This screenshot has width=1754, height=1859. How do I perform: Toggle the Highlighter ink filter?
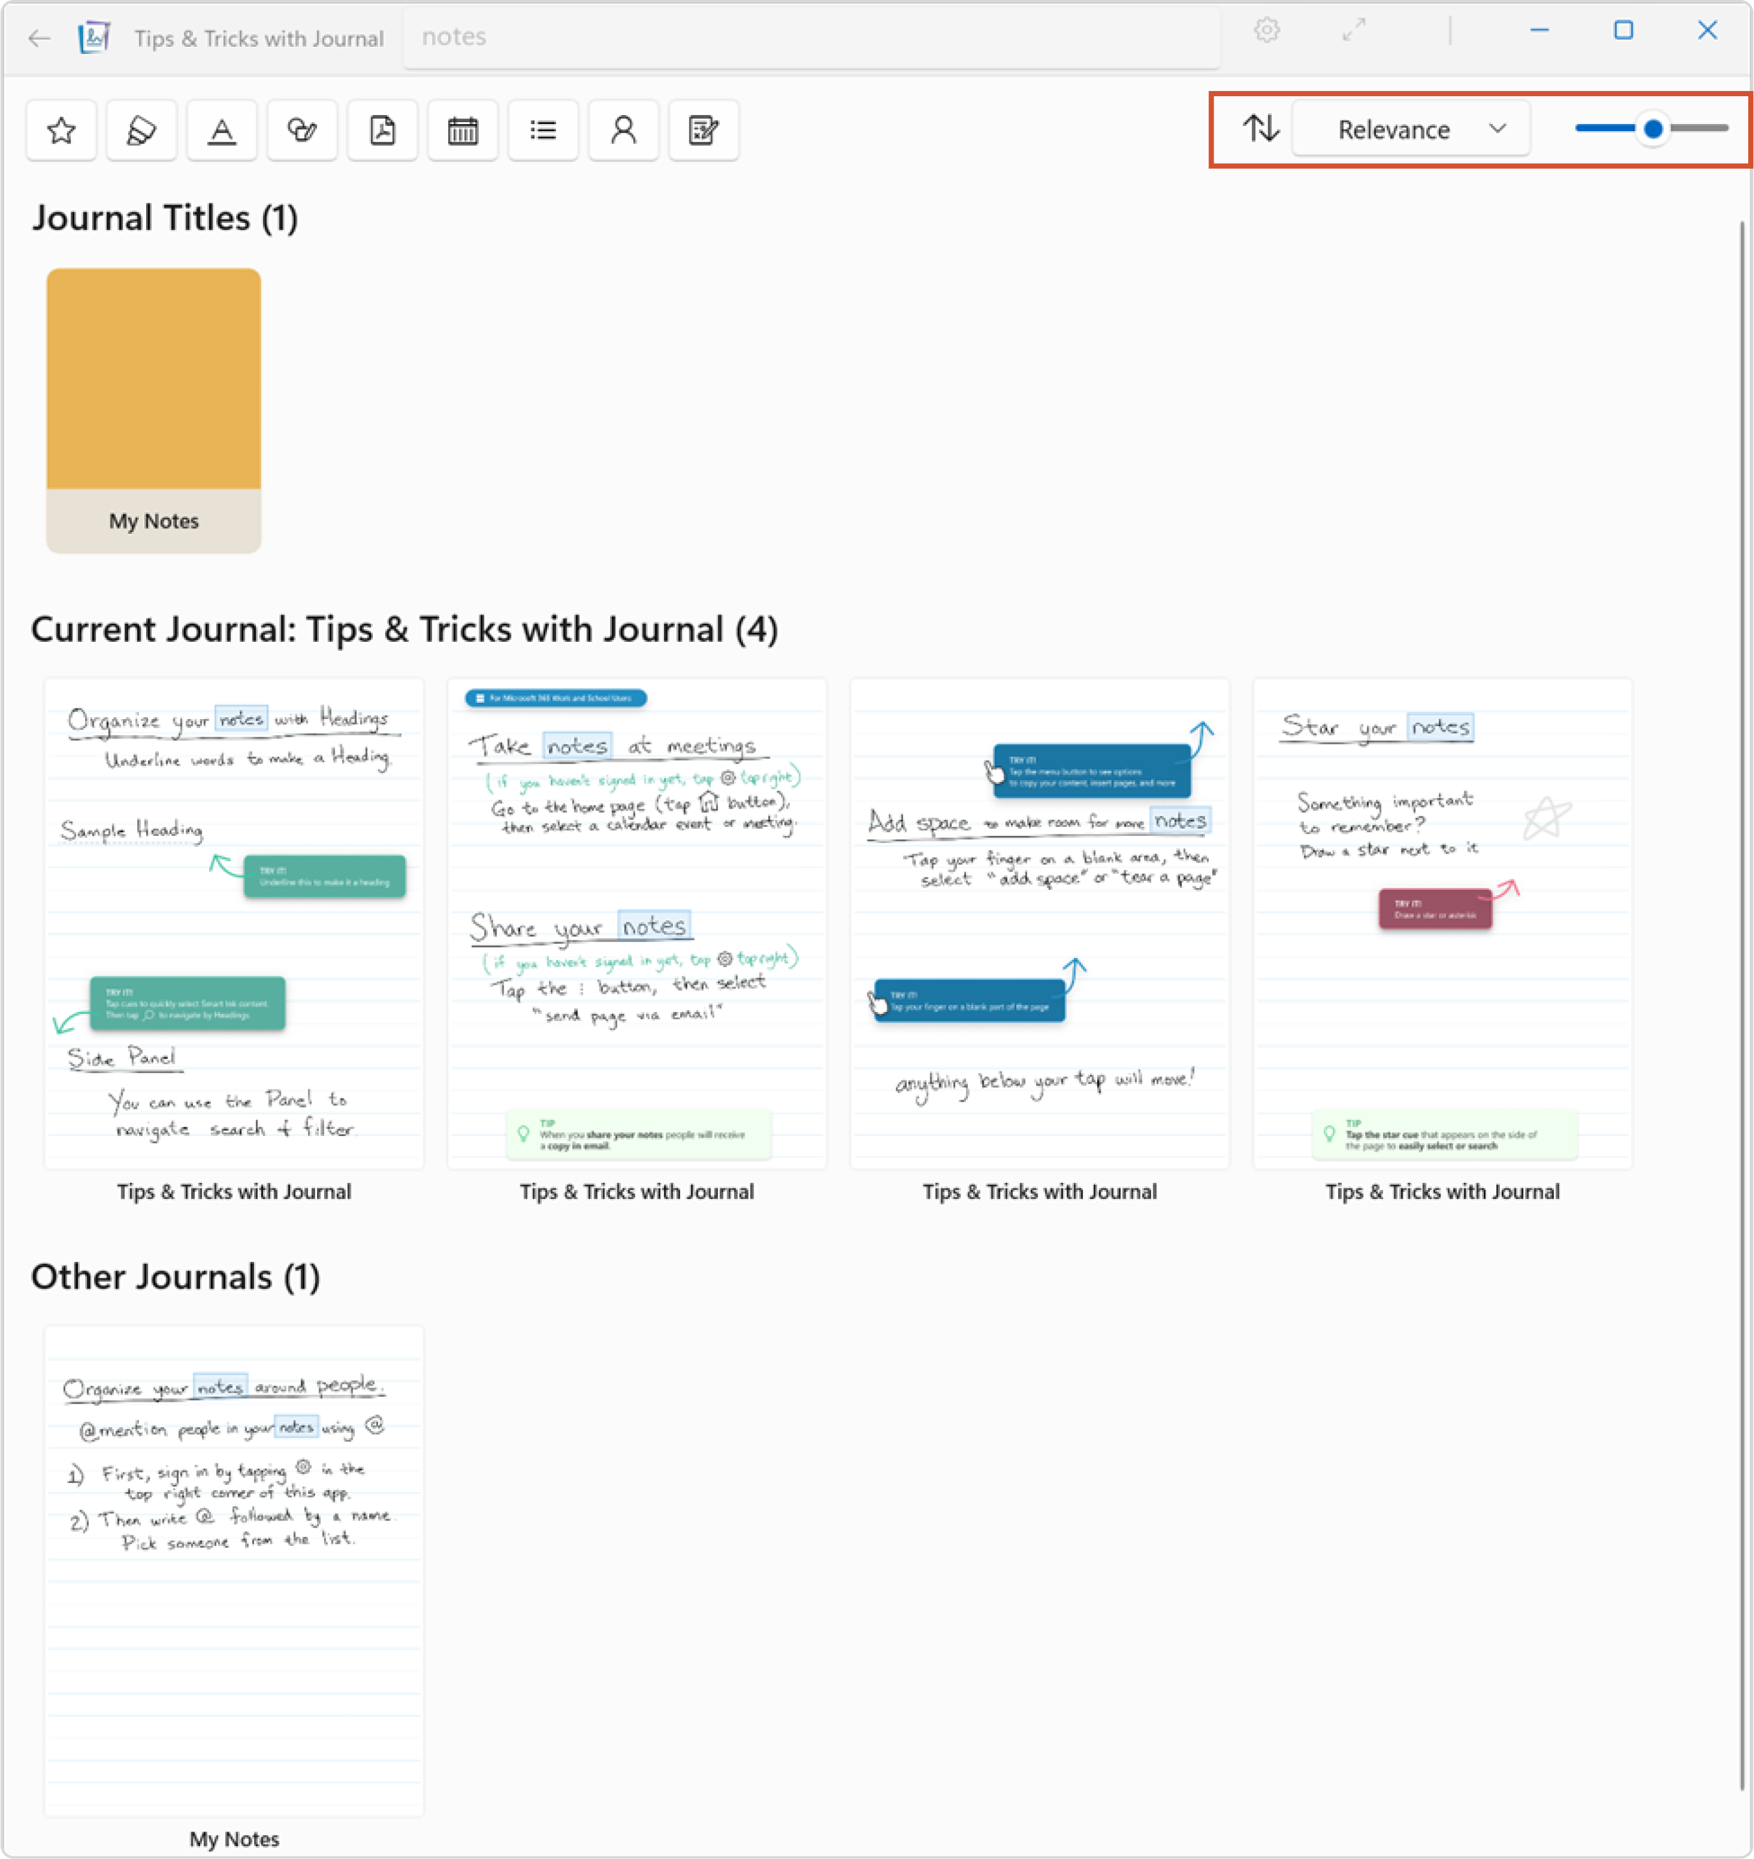point(141,130)
